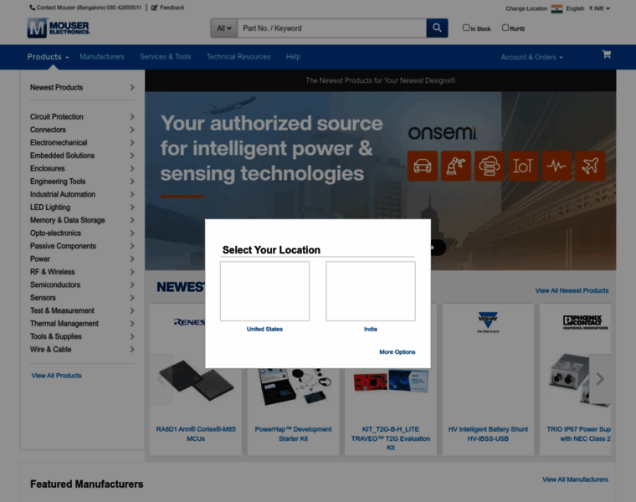Go back with carousel left arrow
This screenshot has height=502, width=636.
coord(162,379)
